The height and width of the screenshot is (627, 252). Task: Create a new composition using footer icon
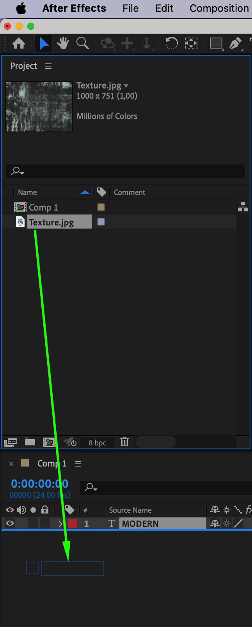point(49,442)
